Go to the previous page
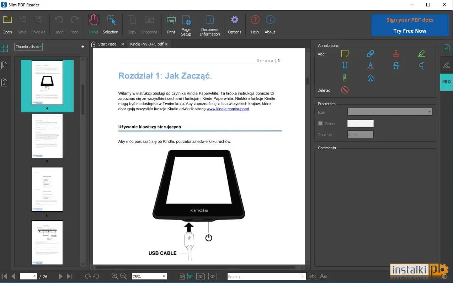This screenshot has width=453, height=283. (x=13, y=276)
